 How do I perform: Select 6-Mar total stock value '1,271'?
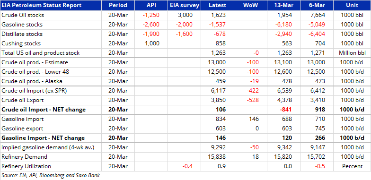318,53
